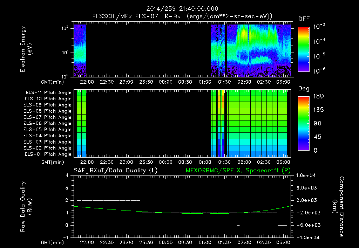Screen dimensions: 359x248
Task: Click the 00:00 tick under pitch angle panel
Action: tap(165, 162)
